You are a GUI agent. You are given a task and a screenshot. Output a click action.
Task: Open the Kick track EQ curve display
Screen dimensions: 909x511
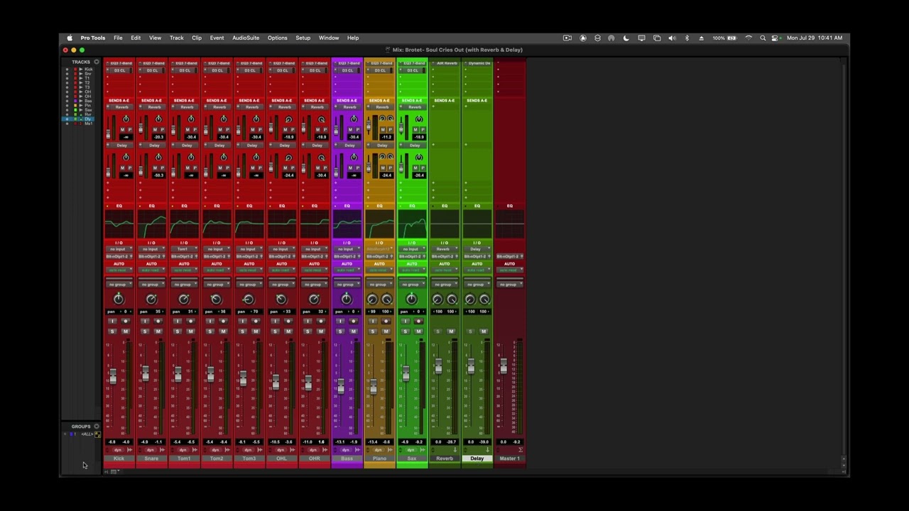pos(119,226)
